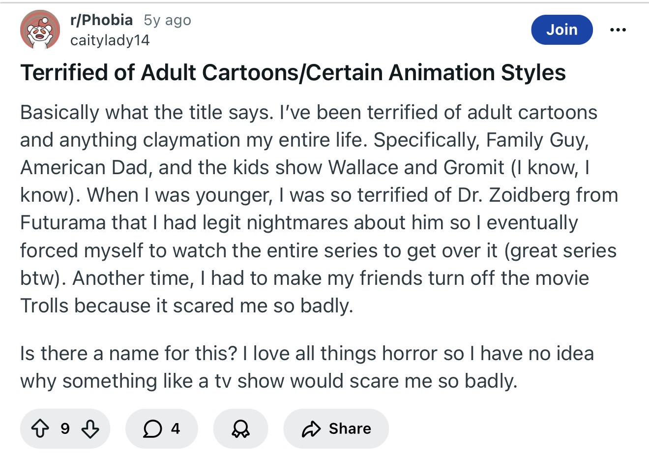The width and height of the screenshot is (649, 458).
Task: Click the "Is there a name for this?" paragraph
Action: click(307, 367)
